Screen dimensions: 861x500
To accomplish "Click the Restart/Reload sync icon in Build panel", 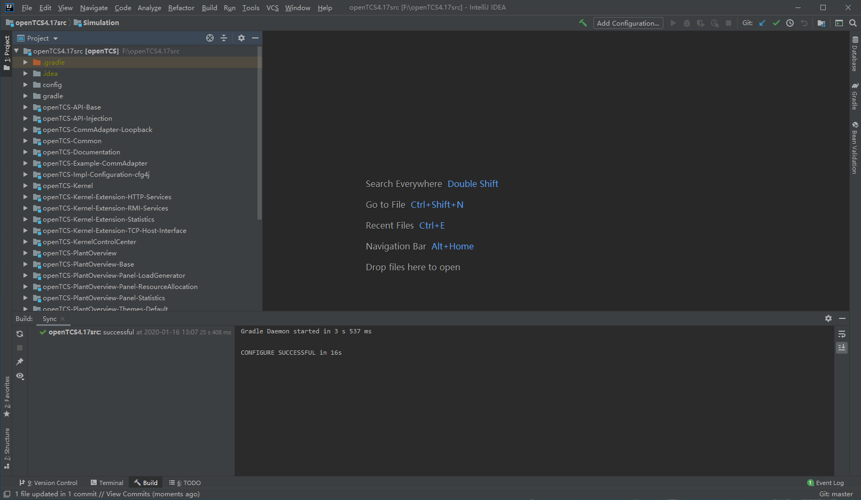I will [x=20, y=334].
